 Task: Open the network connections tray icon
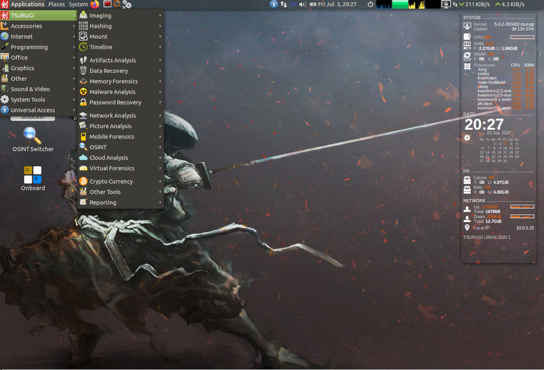click(284, 4)
